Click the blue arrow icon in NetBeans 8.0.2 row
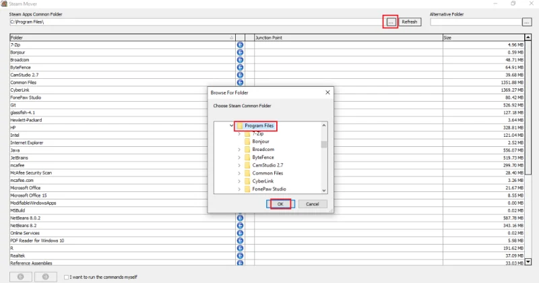Screen dimensions: 539x283 [x=240, y=218]
